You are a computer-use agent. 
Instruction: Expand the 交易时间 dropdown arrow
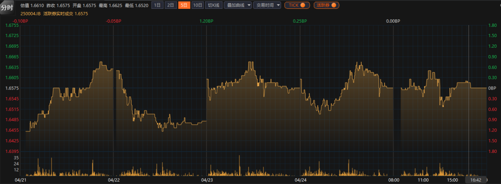278,6
